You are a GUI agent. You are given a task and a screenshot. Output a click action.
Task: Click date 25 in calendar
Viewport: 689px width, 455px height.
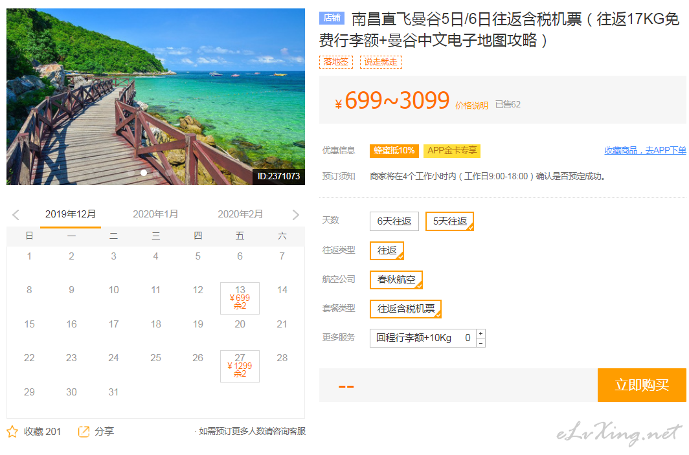coord(155,358)
